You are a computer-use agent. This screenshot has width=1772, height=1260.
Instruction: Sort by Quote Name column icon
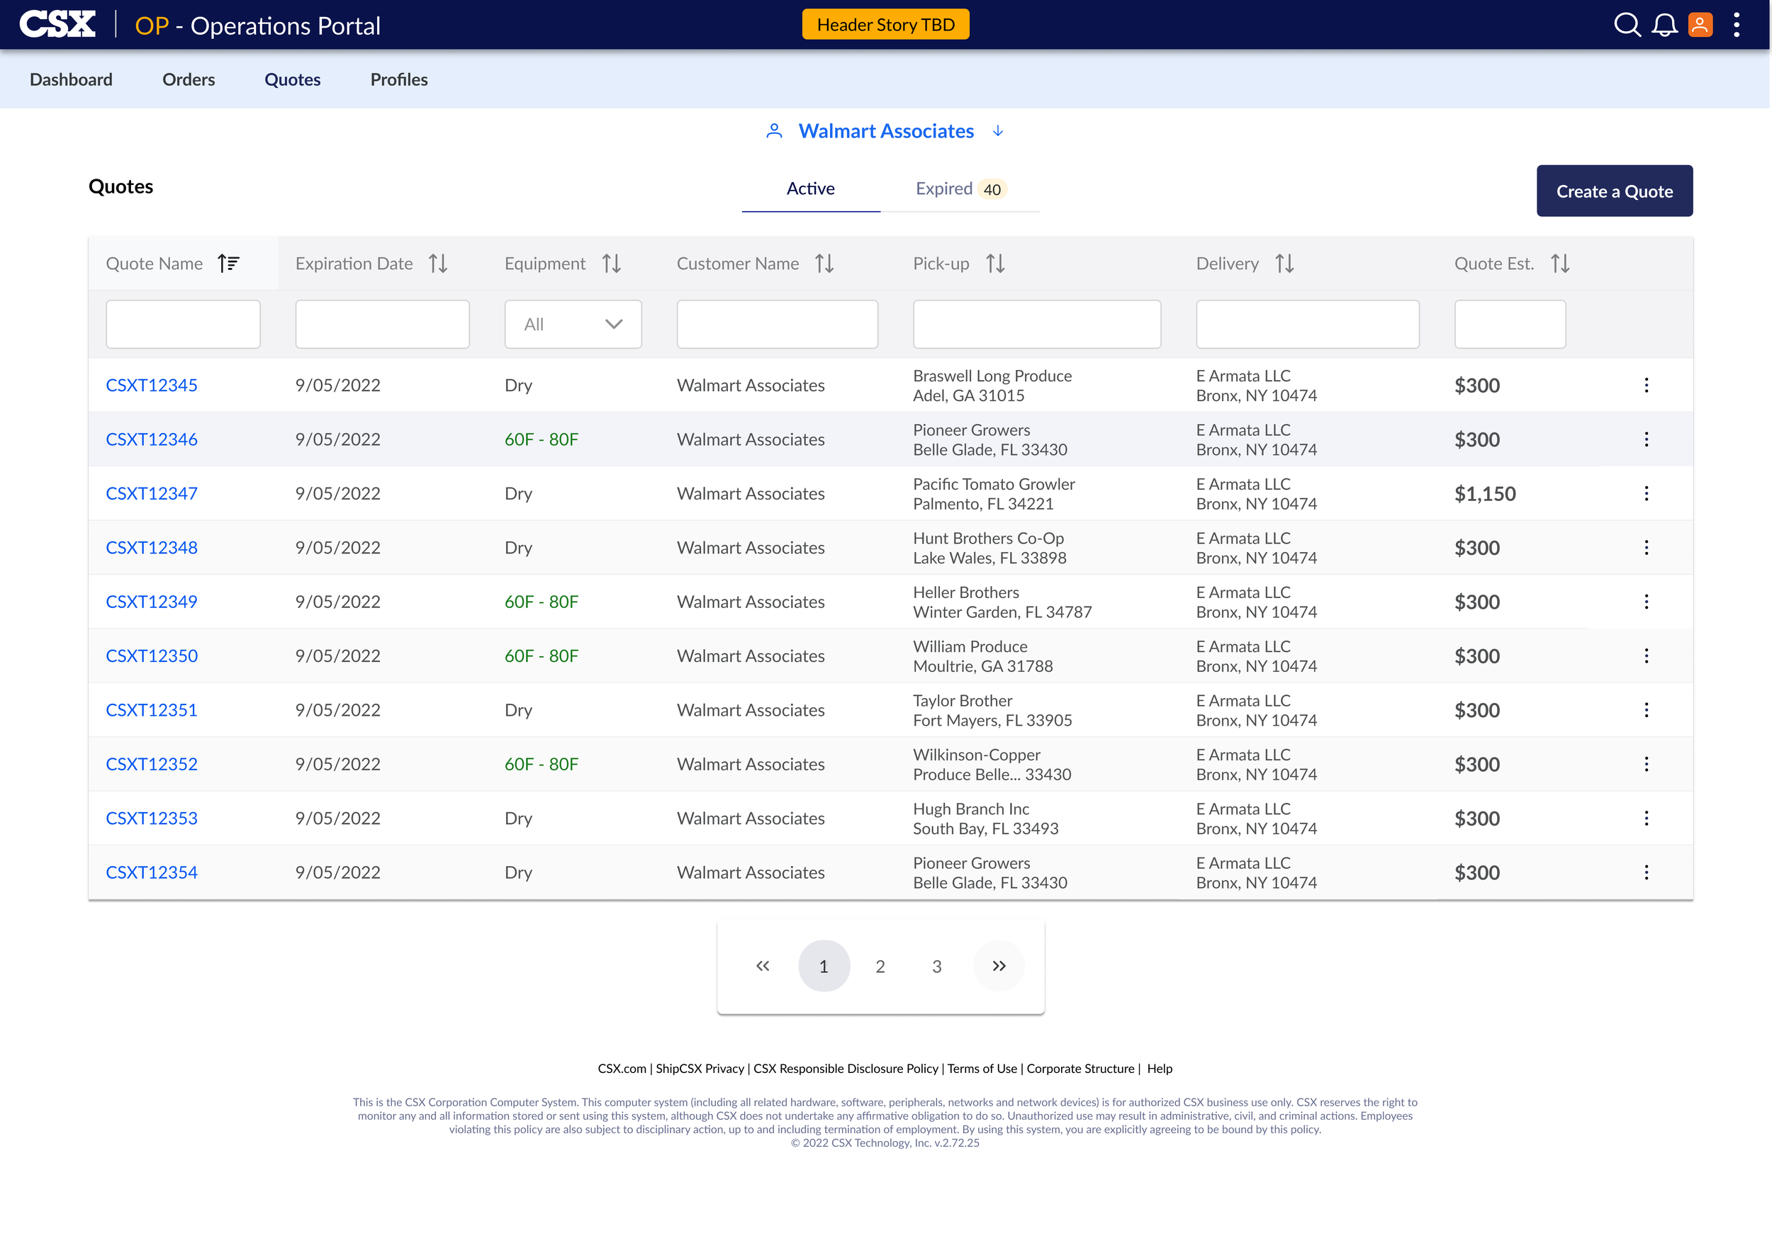coord(228,264)
